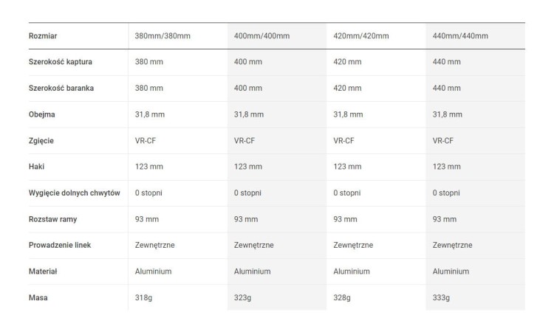The height and width of the screenshot is (329, 554).
Task: Click the 420mm/420mm size column header
Action: pyautogui.click(x=361, y=36)
